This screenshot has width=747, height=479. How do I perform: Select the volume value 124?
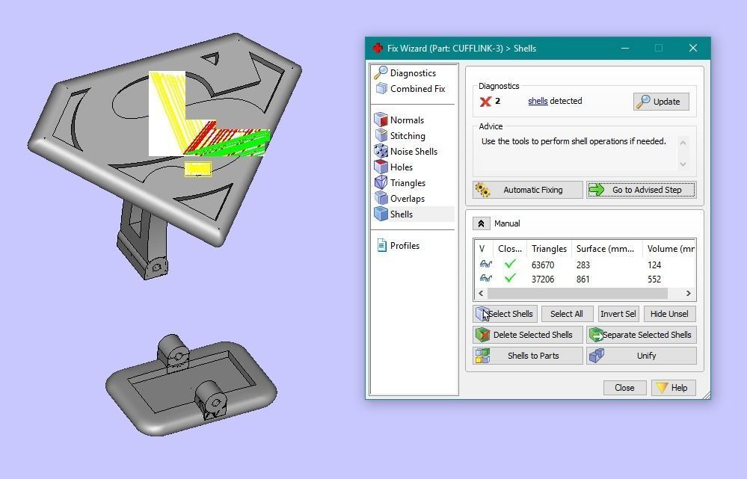click(654, 265)
